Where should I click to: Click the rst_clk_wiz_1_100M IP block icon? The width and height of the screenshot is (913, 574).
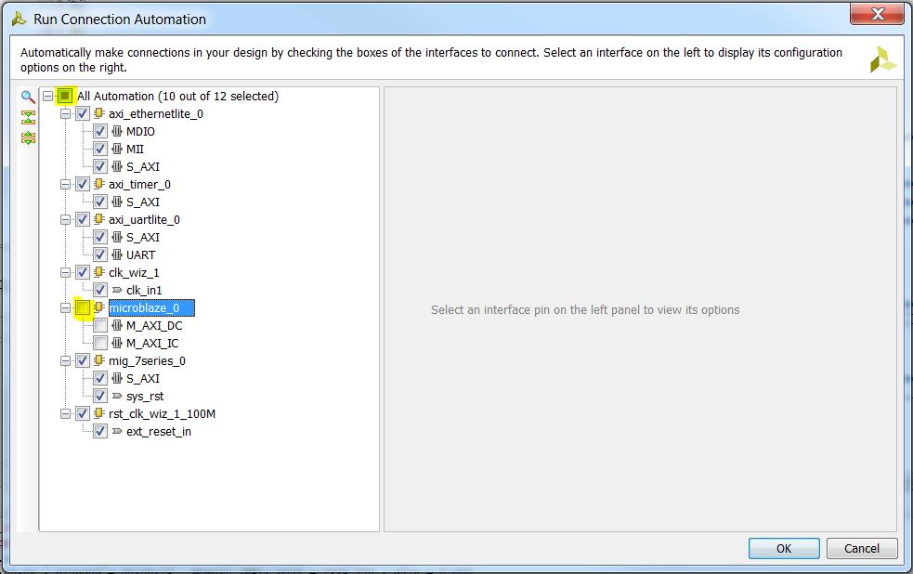click(99, 413)
